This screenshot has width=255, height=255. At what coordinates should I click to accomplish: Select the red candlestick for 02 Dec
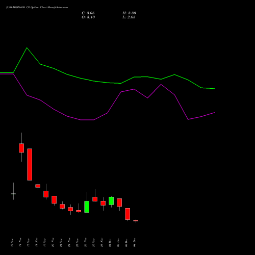pos(119,202)
